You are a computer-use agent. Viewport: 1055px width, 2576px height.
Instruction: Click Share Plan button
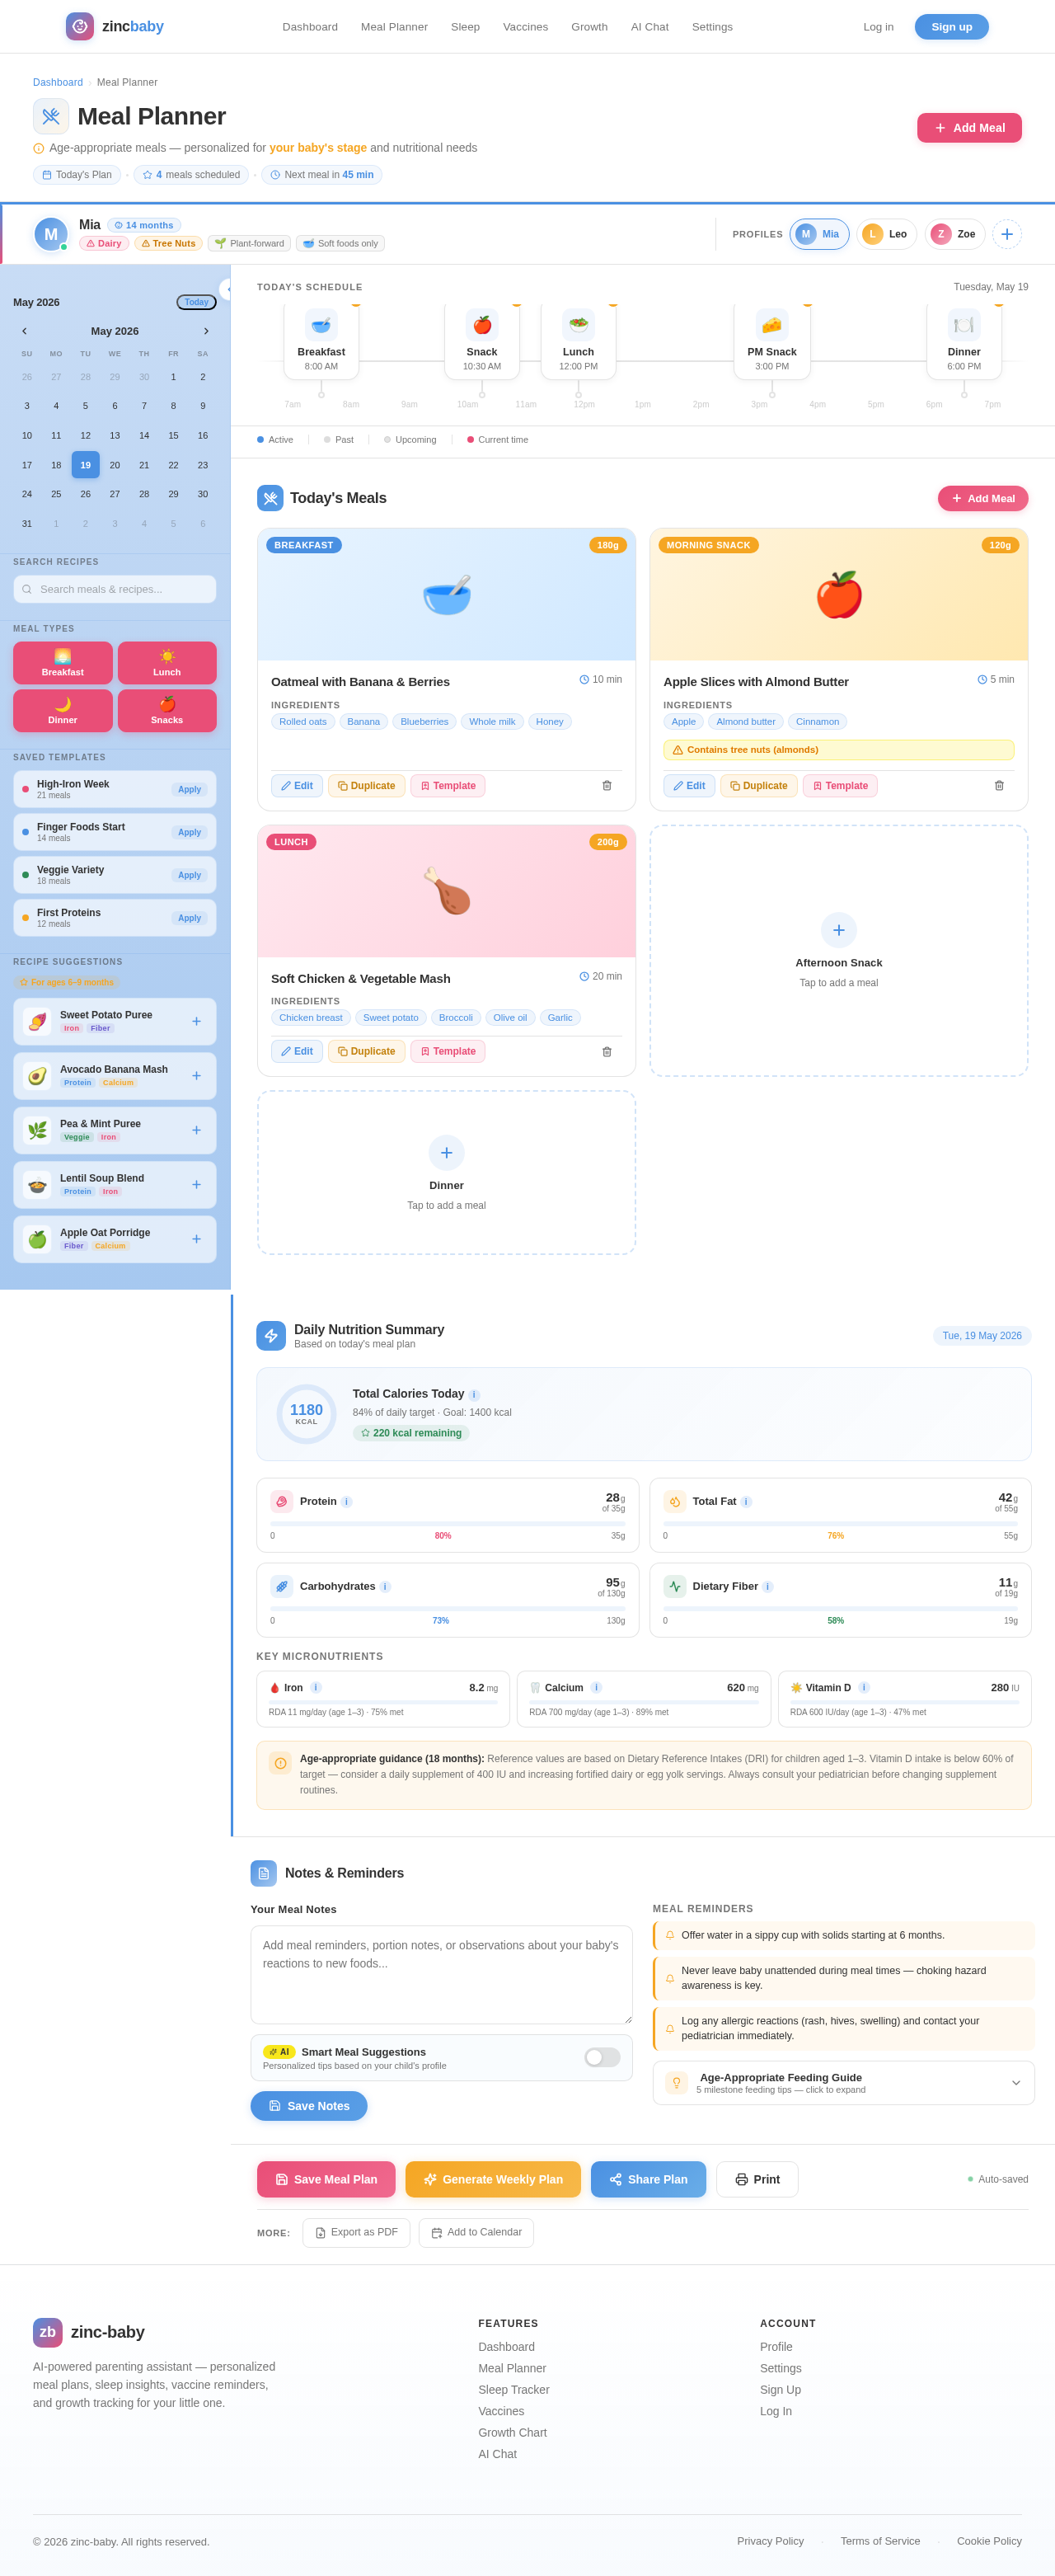pos(648,2179)
